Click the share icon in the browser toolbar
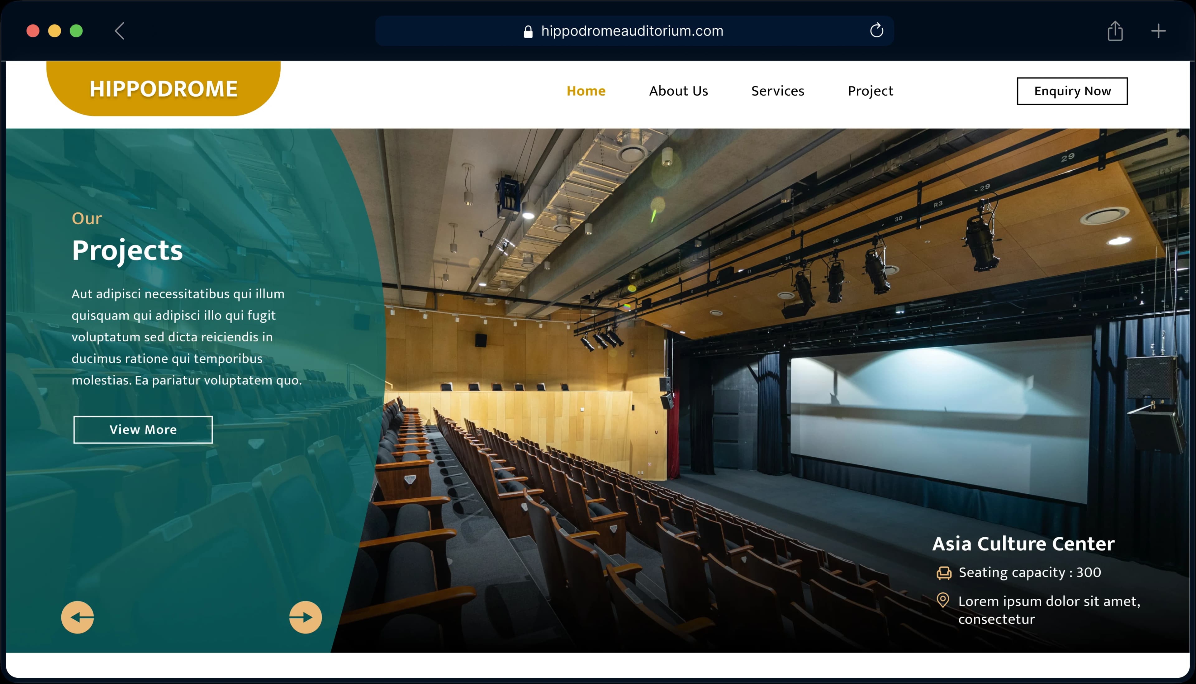Screen dimensions: 1196x684 1116,31
